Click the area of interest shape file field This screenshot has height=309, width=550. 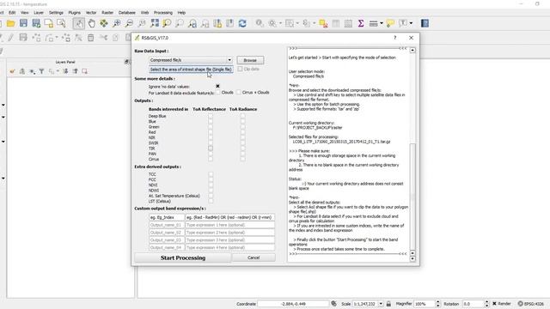pos(191,70)
